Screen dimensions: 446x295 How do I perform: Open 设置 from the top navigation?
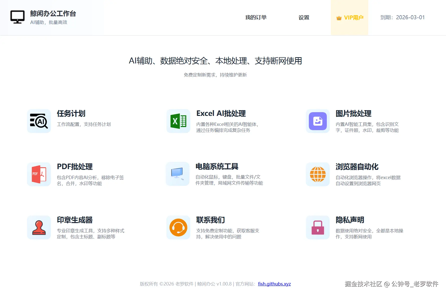click(304, 17)
